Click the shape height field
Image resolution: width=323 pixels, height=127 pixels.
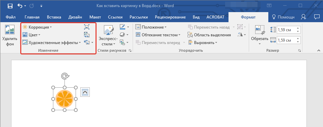[286, 30]
